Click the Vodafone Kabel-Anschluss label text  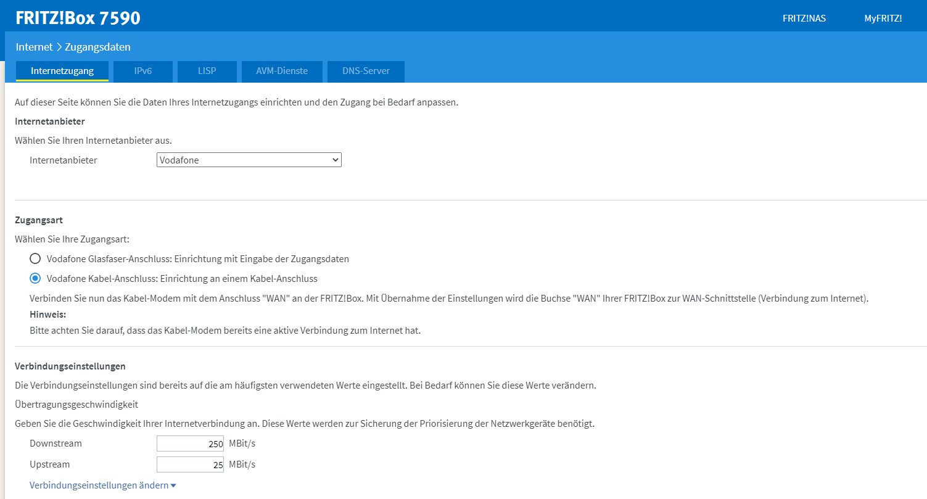coord(182,279)
